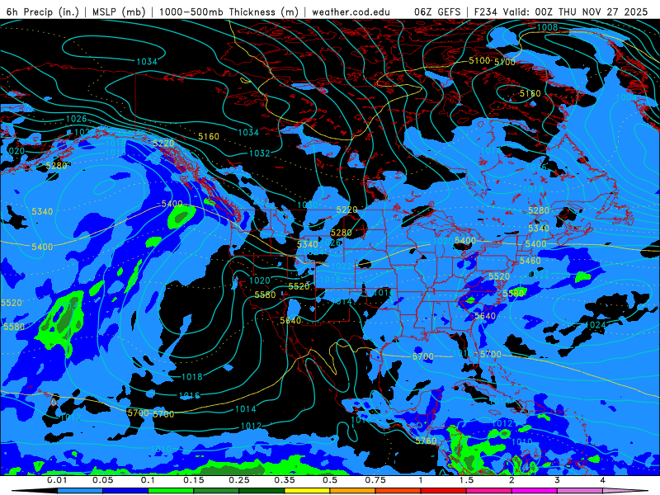
Task: Click the 5460 thickness contour label
Action: (530, 261)
